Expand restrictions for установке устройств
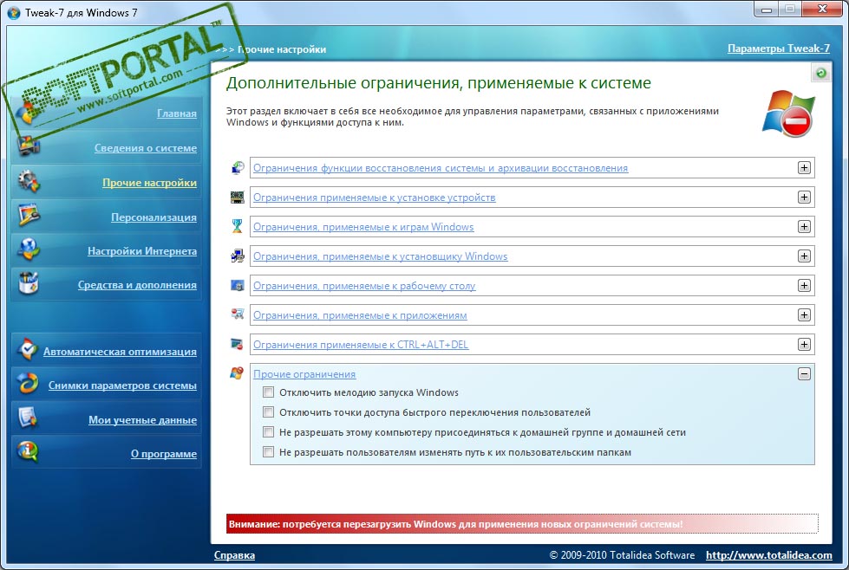 pyautogui.click(x=804, y=198)
